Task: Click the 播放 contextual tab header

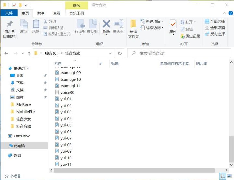Action: point(77,6)
